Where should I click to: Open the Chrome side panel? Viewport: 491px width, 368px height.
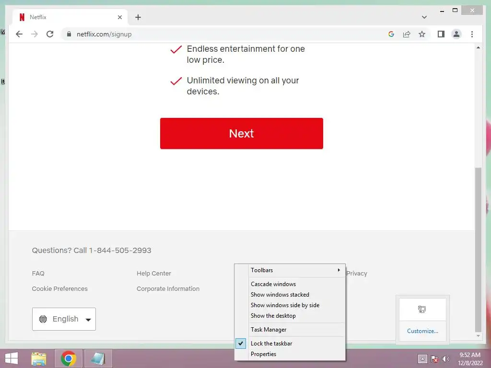click(441, 34)
